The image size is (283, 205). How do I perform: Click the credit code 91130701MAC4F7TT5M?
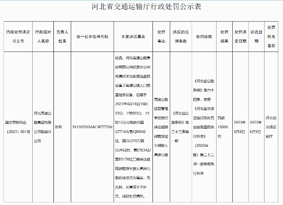tap(92, 127)
